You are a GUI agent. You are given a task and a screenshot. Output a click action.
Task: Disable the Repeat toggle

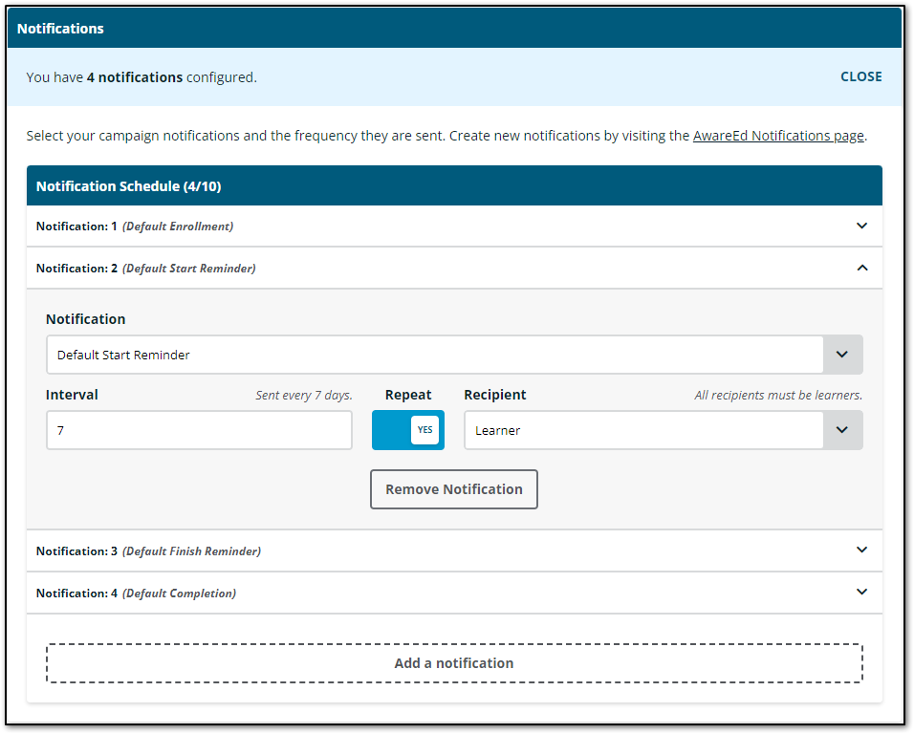(407, 430)
